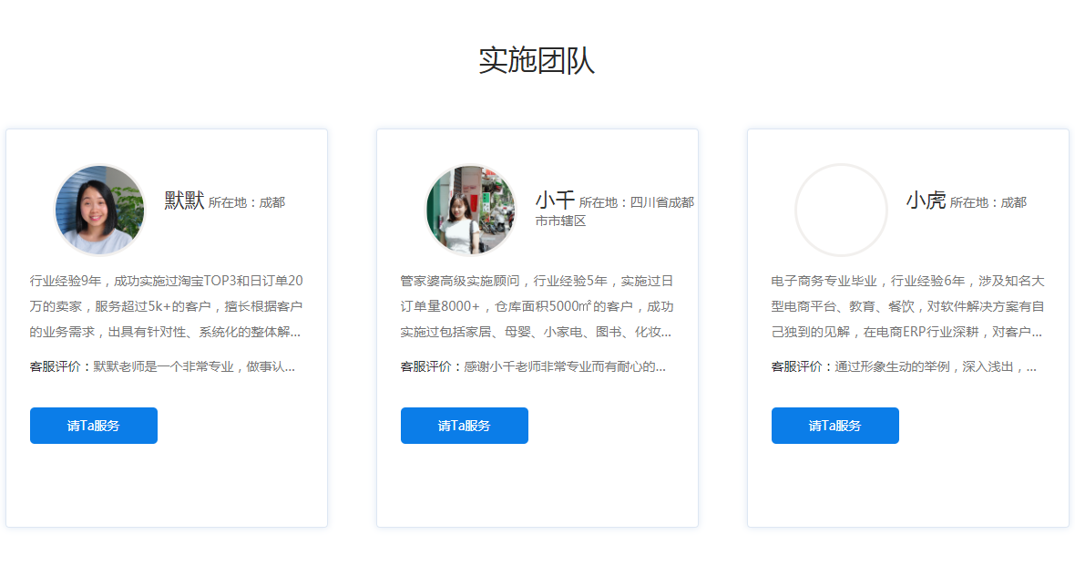The height and width of the screenshot is (566, 1075).
Task: Click 小虎's description starting 电子商务专业毕业
Action: point(907,306)
